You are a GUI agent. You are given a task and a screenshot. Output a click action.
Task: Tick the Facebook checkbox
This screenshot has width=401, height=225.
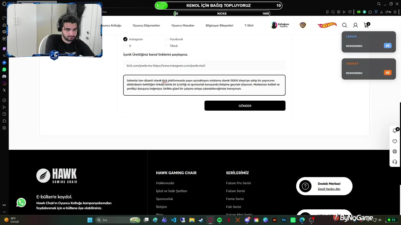(166, 39)
